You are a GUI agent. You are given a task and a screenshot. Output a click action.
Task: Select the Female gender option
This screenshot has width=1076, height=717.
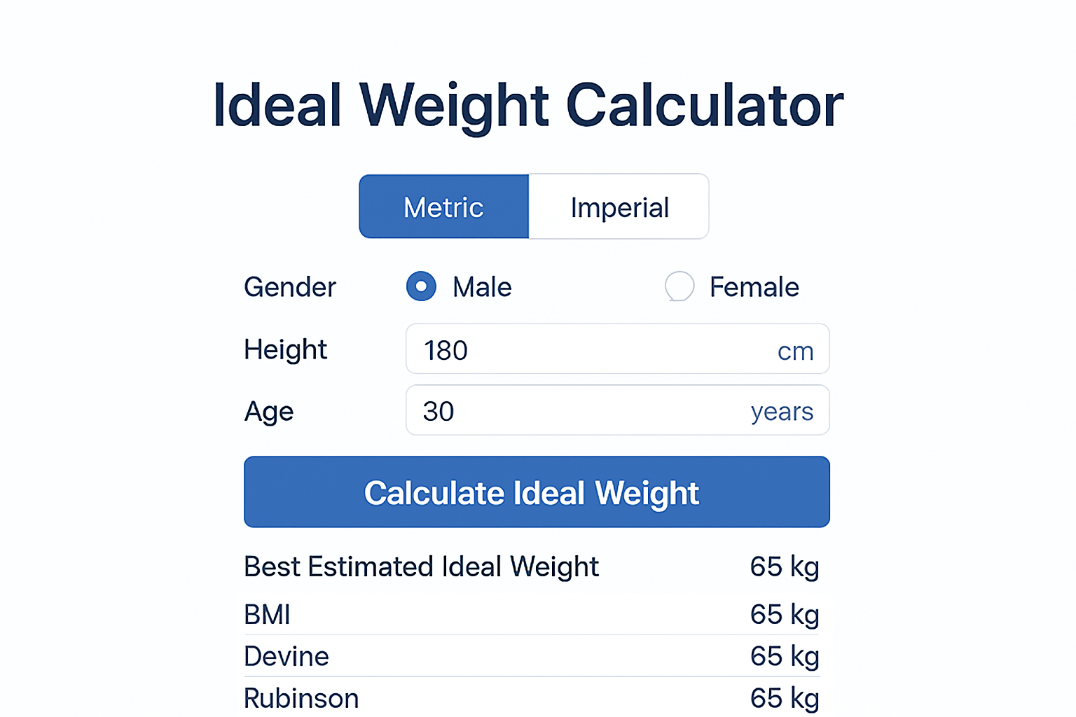[679, 286]
